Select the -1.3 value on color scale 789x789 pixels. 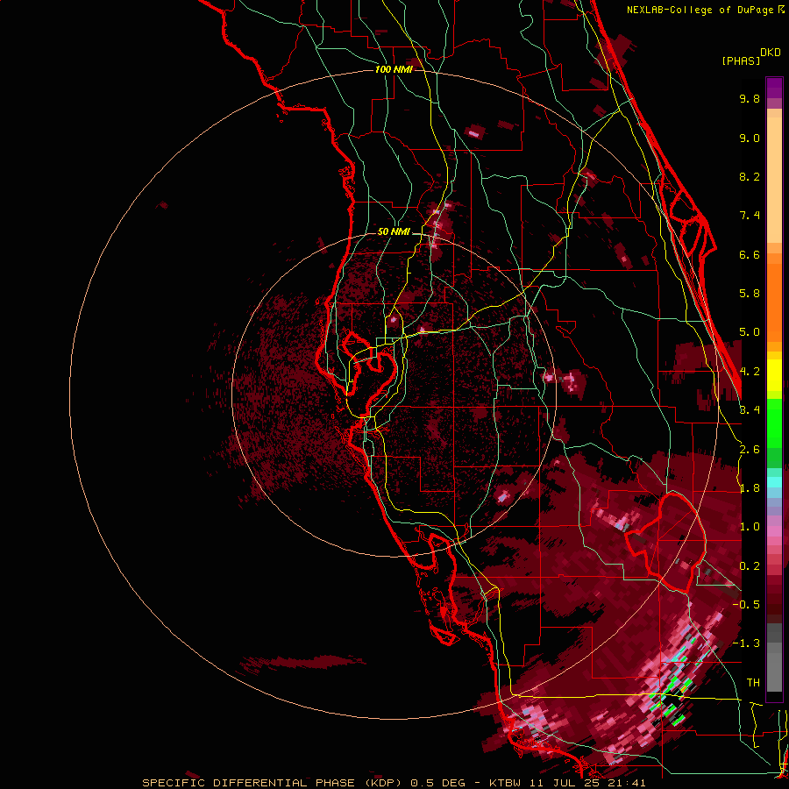[746, 643]
